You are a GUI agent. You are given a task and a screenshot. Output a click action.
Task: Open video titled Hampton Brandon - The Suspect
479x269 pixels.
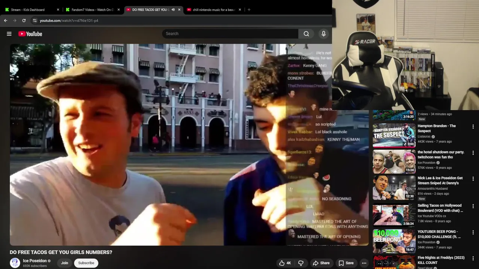pyautogui.click(x=437, y=129)
